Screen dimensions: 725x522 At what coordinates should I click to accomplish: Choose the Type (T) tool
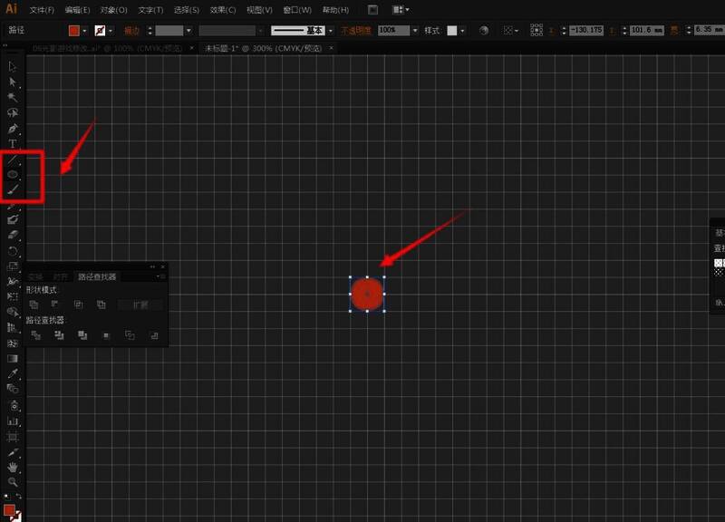13,143
